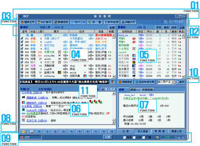Click the icon button next to smiley

pyautogui.click(x=31, y=131)
